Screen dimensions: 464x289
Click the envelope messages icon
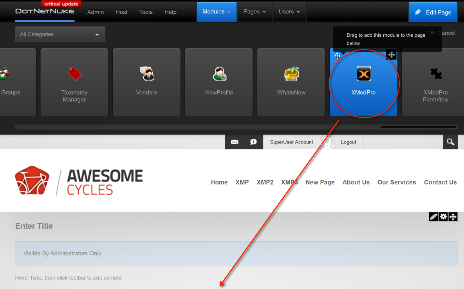(235, 142)
